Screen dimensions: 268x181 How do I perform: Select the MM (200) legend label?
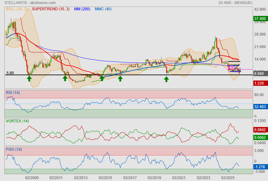tap(82, 9)
